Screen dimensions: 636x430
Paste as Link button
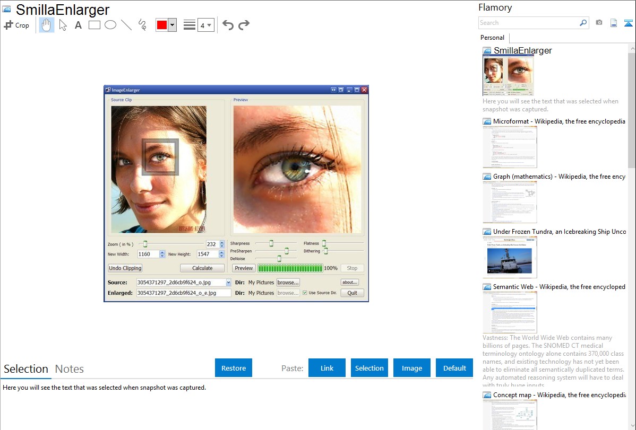(327, 368)
